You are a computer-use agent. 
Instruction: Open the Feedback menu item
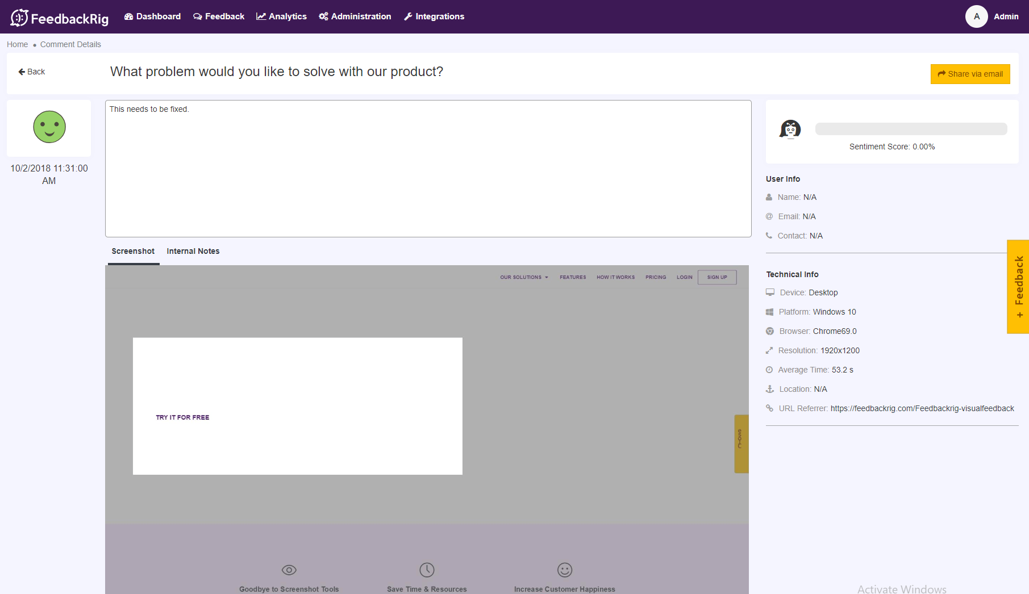point(219,16)
